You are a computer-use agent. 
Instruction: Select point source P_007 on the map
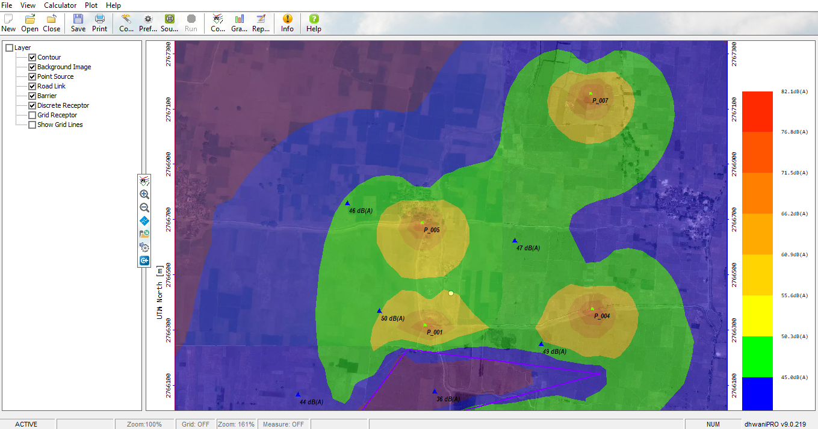coord(590,93)
